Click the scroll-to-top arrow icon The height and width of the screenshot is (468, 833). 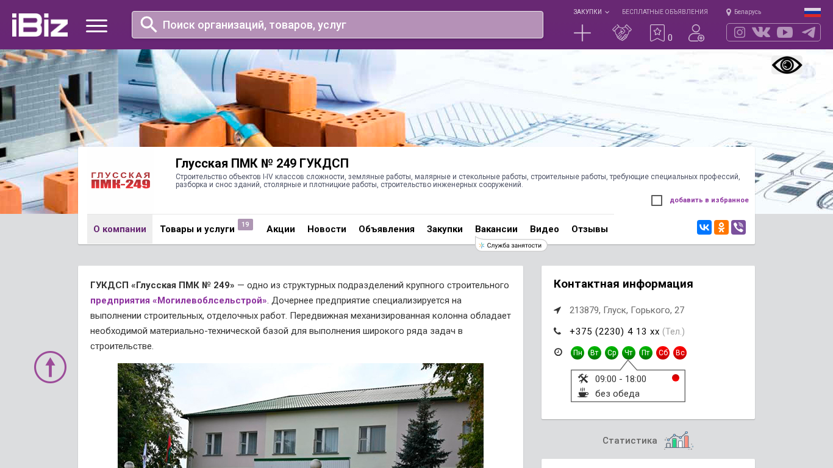50,367
